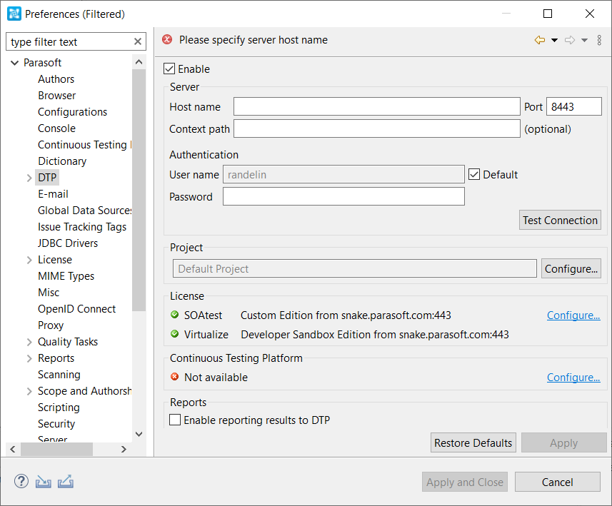Expand the Quality Tasks tree node
612x506 pixels.
coord(29,342)
